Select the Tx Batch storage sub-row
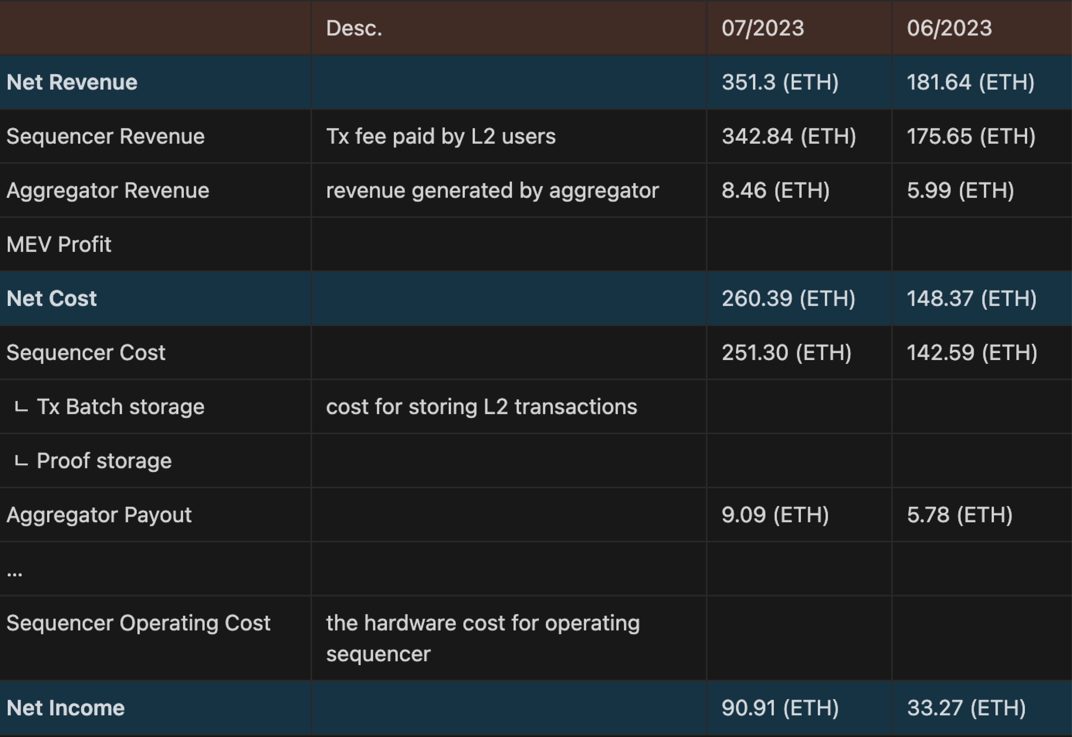Viewport: 1072px width, 737px height. pos(120,407)
